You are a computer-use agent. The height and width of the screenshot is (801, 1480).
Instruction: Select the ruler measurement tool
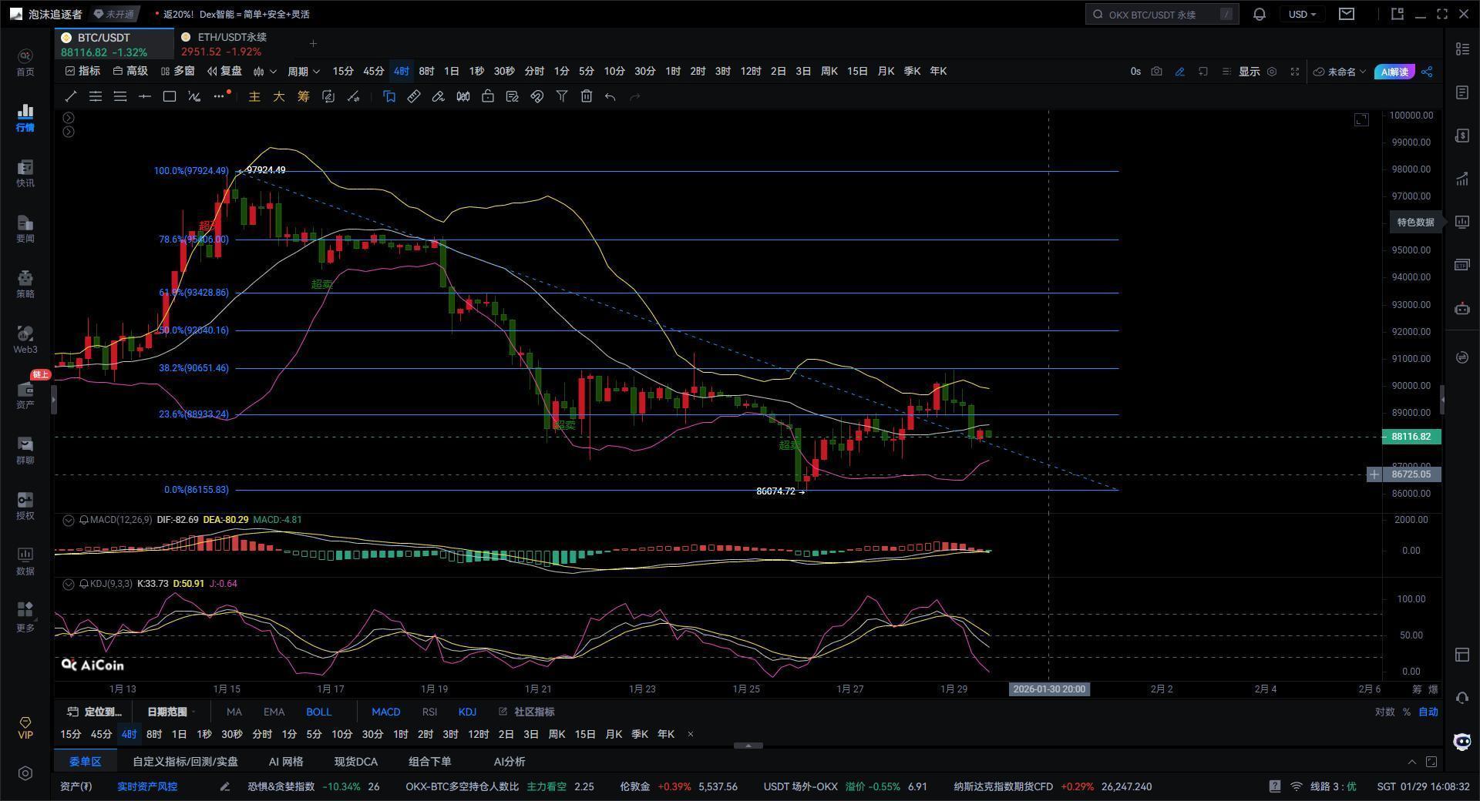(414, 96)
